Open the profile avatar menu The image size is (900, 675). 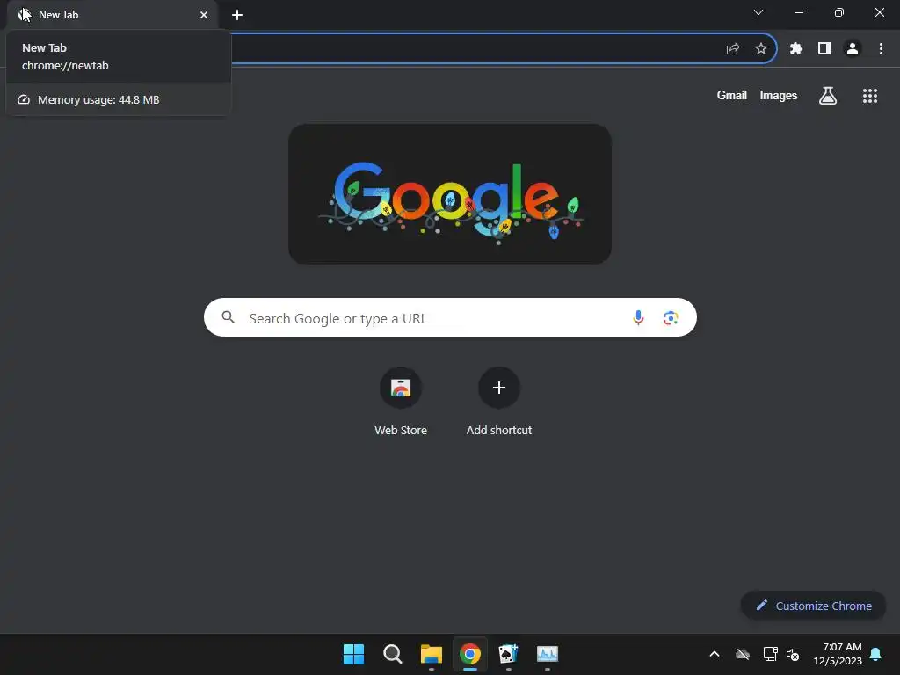coord(853,49)
